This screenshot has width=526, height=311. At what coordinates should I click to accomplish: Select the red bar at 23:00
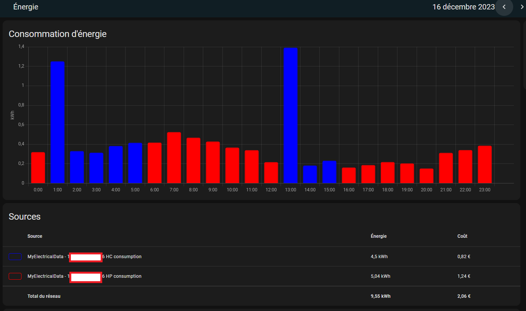[485, 164]
